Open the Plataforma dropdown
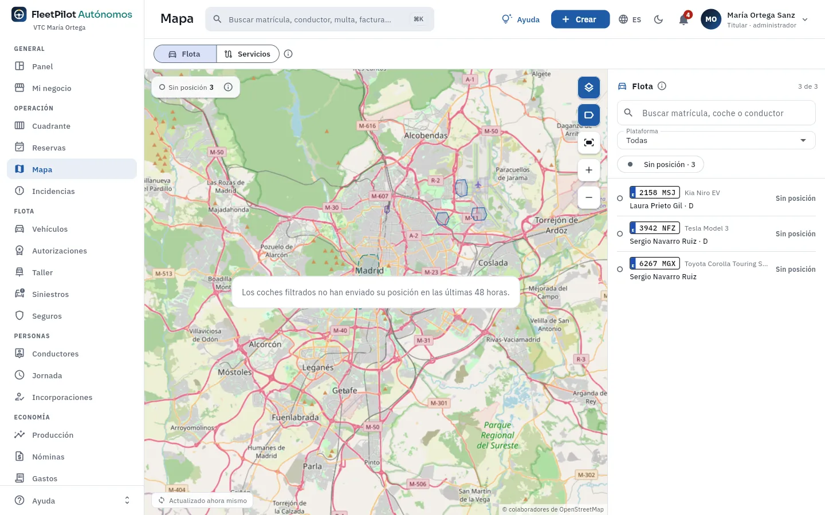The image size is (825, 515). pos(716,140)
